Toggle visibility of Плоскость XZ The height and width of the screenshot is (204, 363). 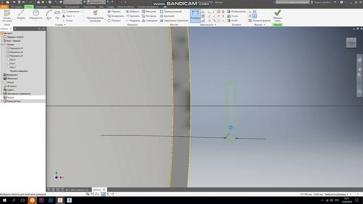click(15, 52)
